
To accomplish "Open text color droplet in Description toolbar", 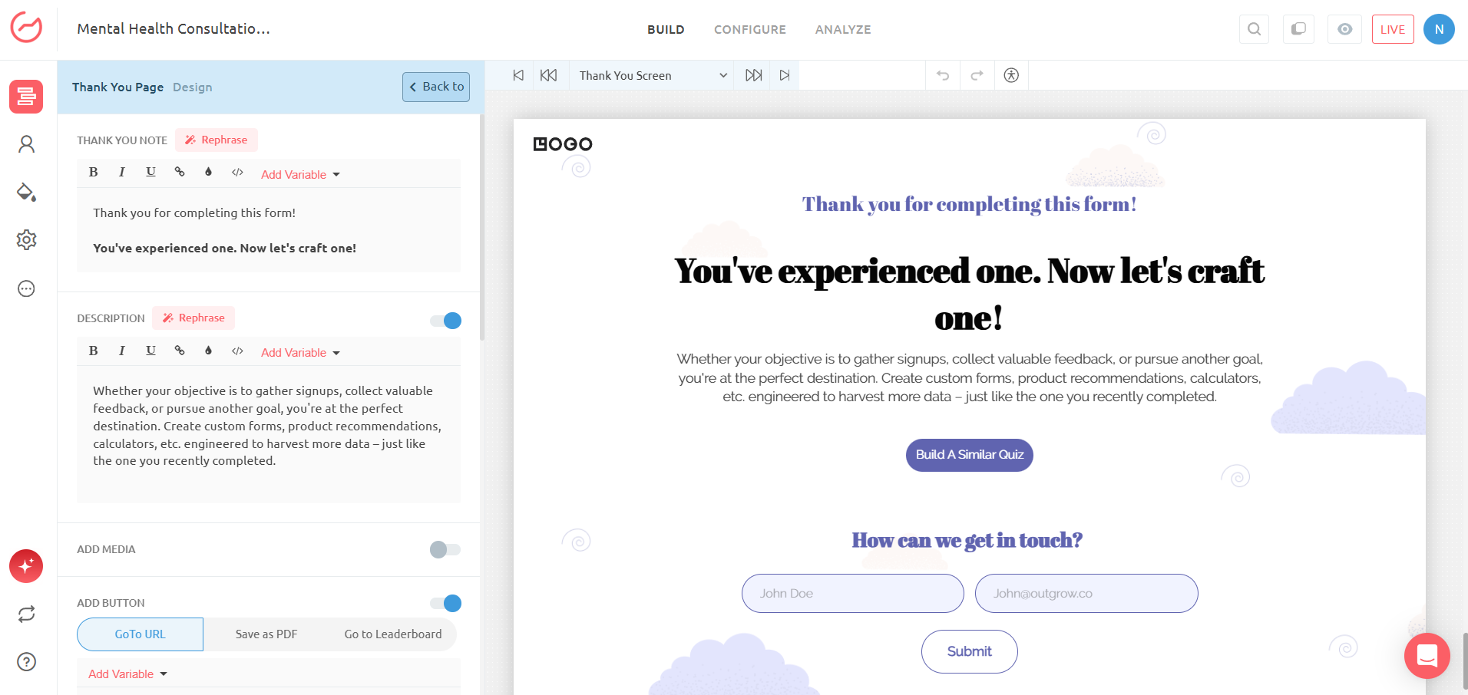I will (208, 351).
